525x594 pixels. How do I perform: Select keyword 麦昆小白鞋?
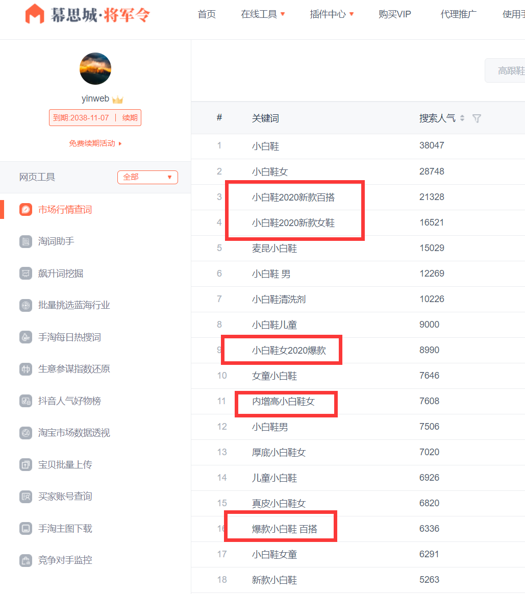[274, 248]
